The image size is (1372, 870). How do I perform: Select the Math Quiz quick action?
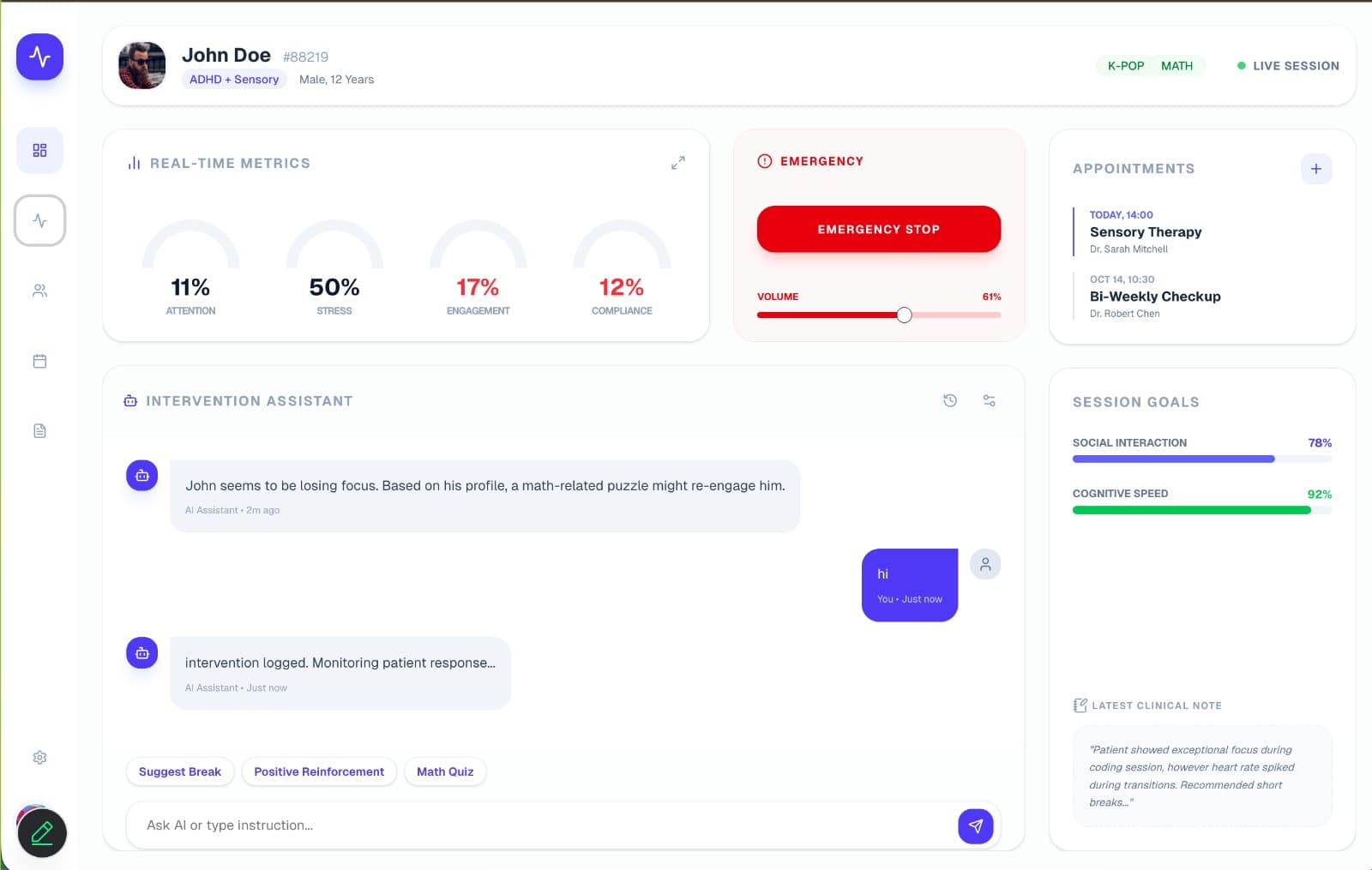pos(445,771)
